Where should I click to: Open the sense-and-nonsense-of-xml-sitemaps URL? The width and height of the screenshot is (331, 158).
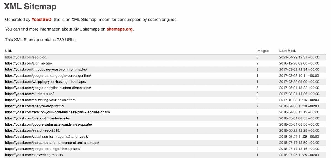(52, 143)
